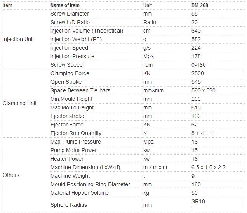The height and width of the screenshot is (213, 247).
Task: Select the "Mould Positioning Ring Diameter" cell
Action: pyautogui.click(x=90, y=184)
